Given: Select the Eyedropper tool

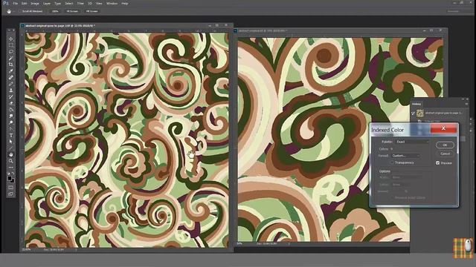Looking at the screenshot, I should (x=11, y=71).
